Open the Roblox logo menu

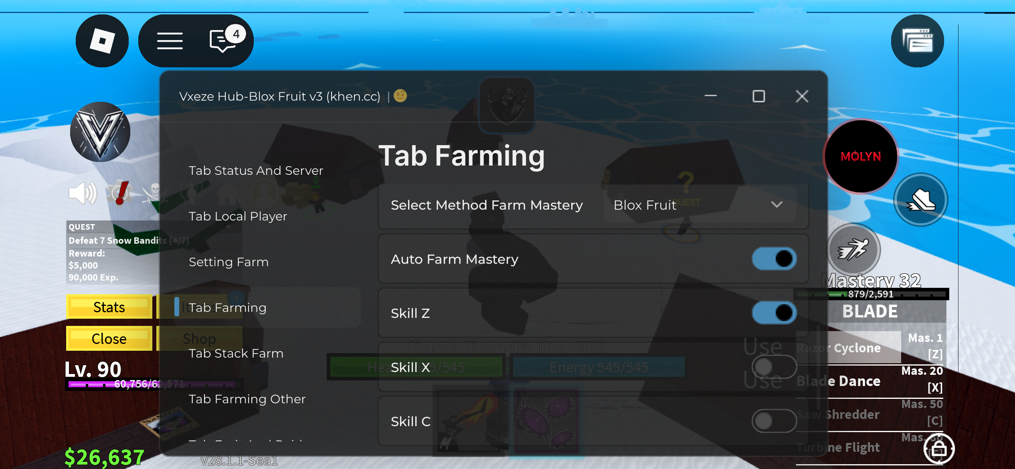(x=102, y=41)
